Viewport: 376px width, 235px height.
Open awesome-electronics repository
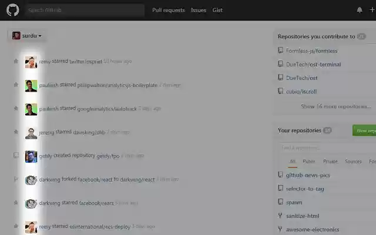[x=313, y=230]
